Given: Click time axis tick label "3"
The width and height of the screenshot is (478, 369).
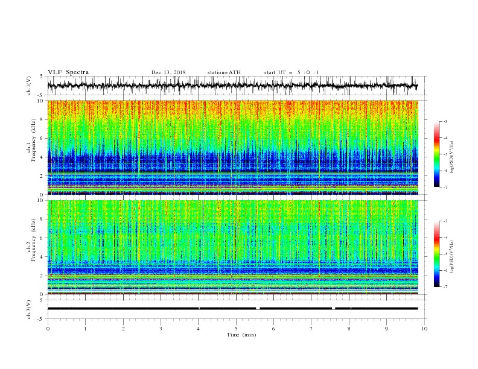Looking at the screenshot, I should pyautogui.click(x=161, y=329).
